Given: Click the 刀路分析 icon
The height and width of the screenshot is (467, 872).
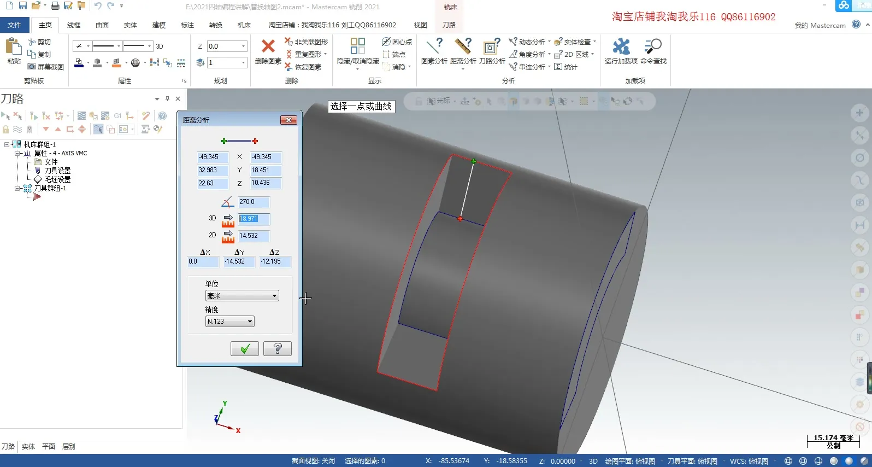Looking at the screenshot, I should click(492, 47).
